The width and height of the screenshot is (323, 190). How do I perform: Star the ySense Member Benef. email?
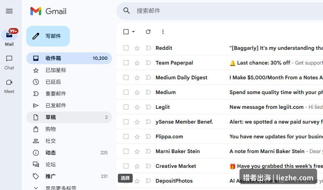coord(137,122)
